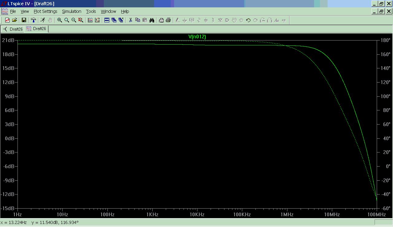Switch to the Draft26 schematic tab
Viewport: 393px width, 227px height.
click(x=13, y=29)
